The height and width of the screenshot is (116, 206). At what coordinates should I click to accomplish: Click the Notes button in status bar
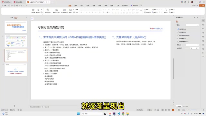pyautogui.click(x=150, y=110)
